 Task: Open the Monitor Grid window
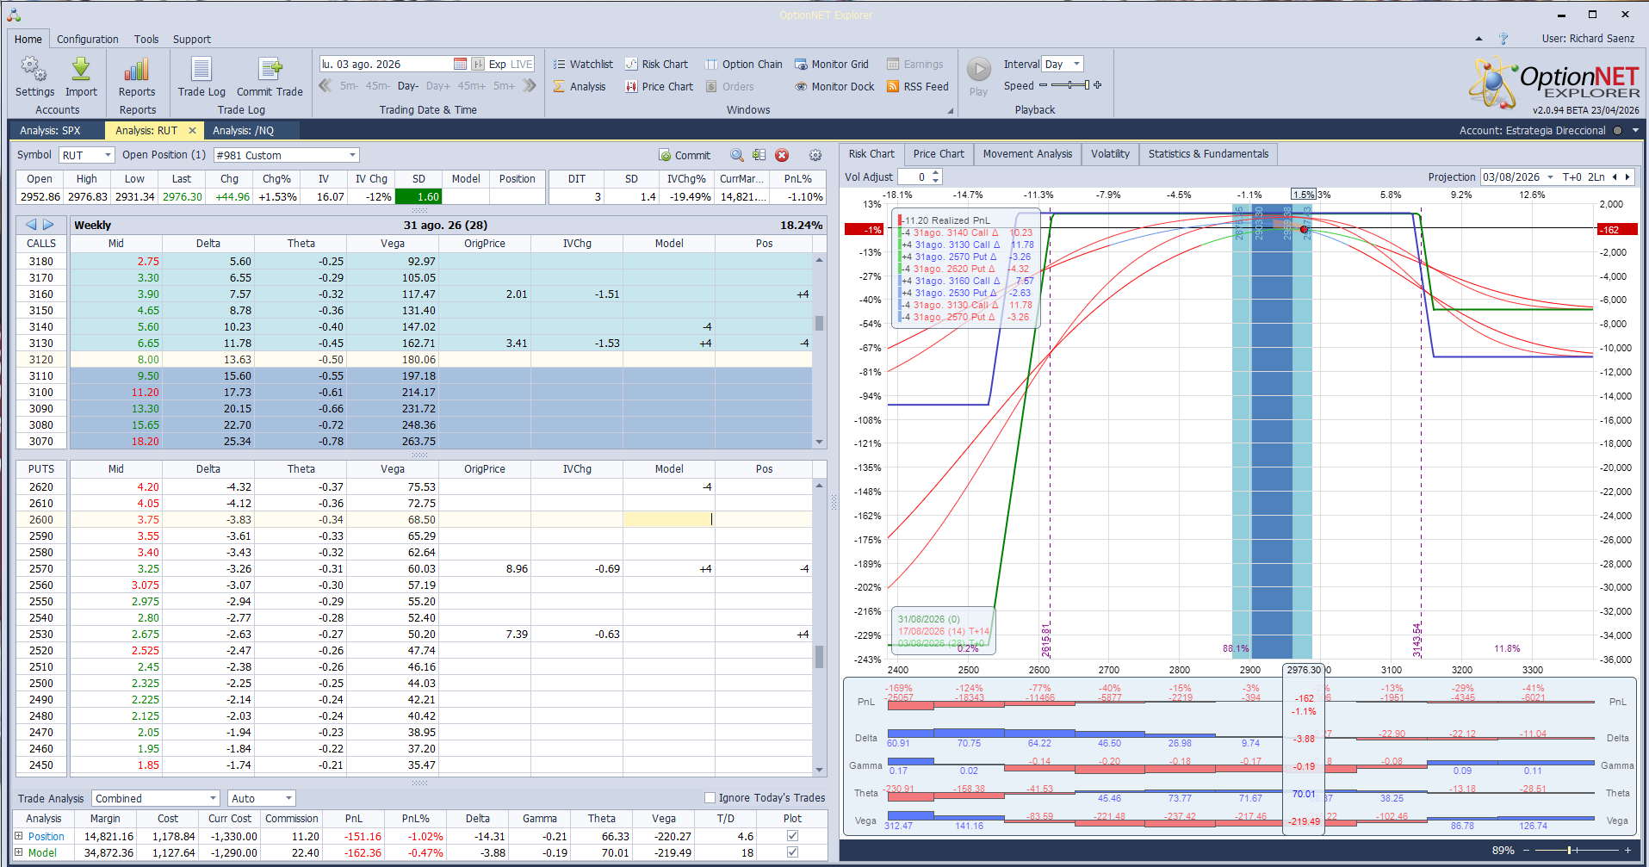pyautogui.click(x=832, y=64)
